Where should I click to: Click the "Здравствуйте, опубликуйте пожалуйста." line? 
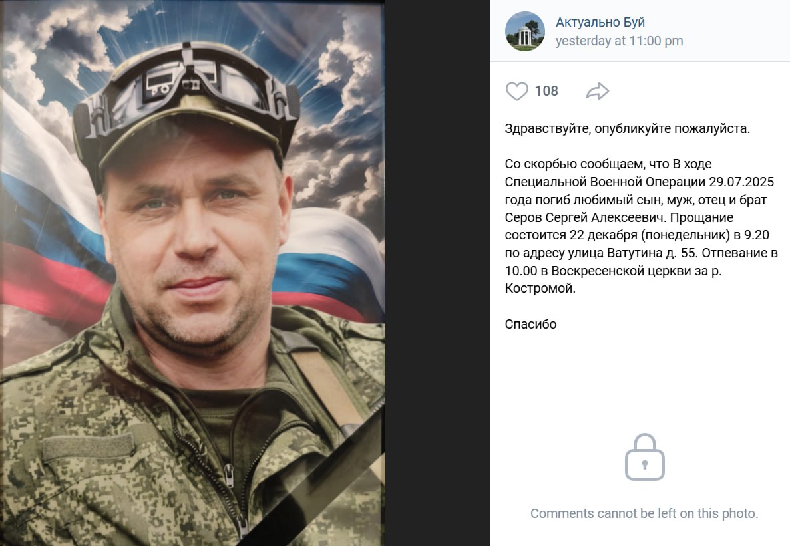(x=627, y=129)
